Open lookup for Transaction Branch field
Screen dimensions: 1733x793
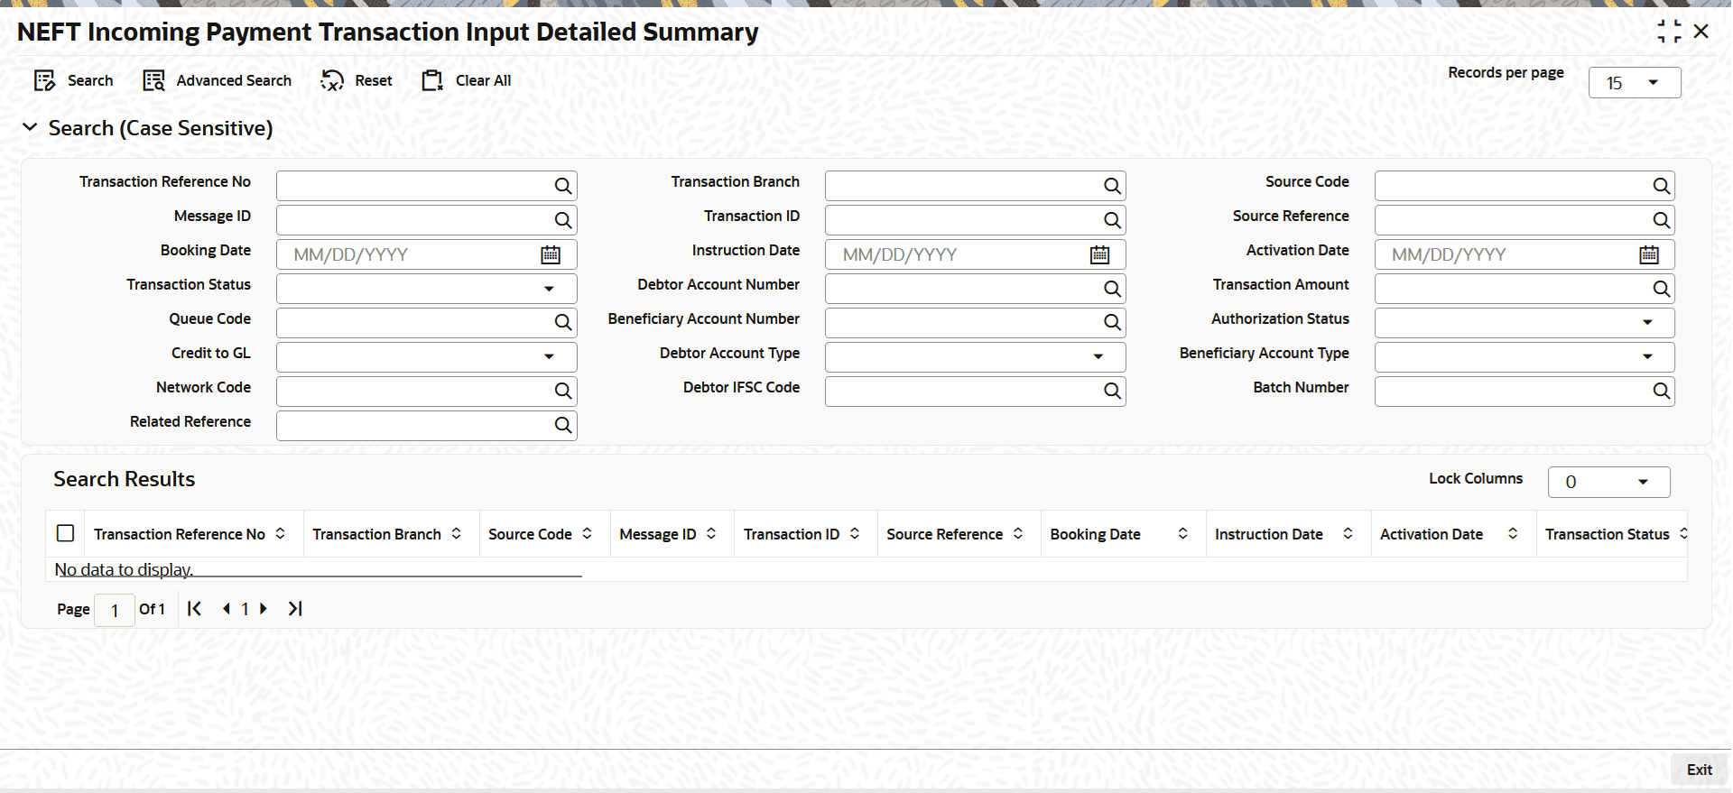[x=1112, y=186]
